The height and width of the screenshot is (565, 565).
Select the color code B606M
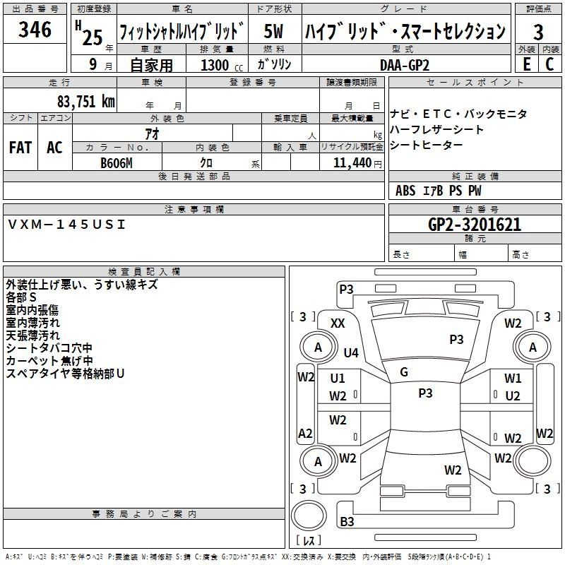tap(117, 162)
